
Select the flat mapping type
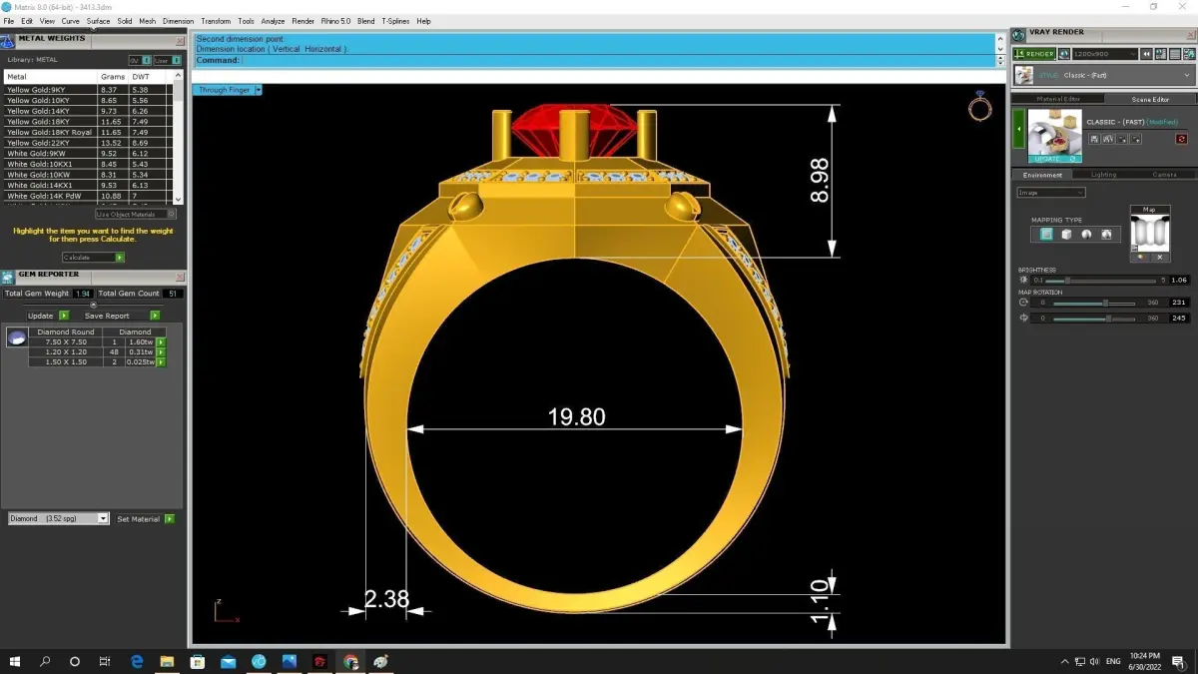tap(1046, 234)
